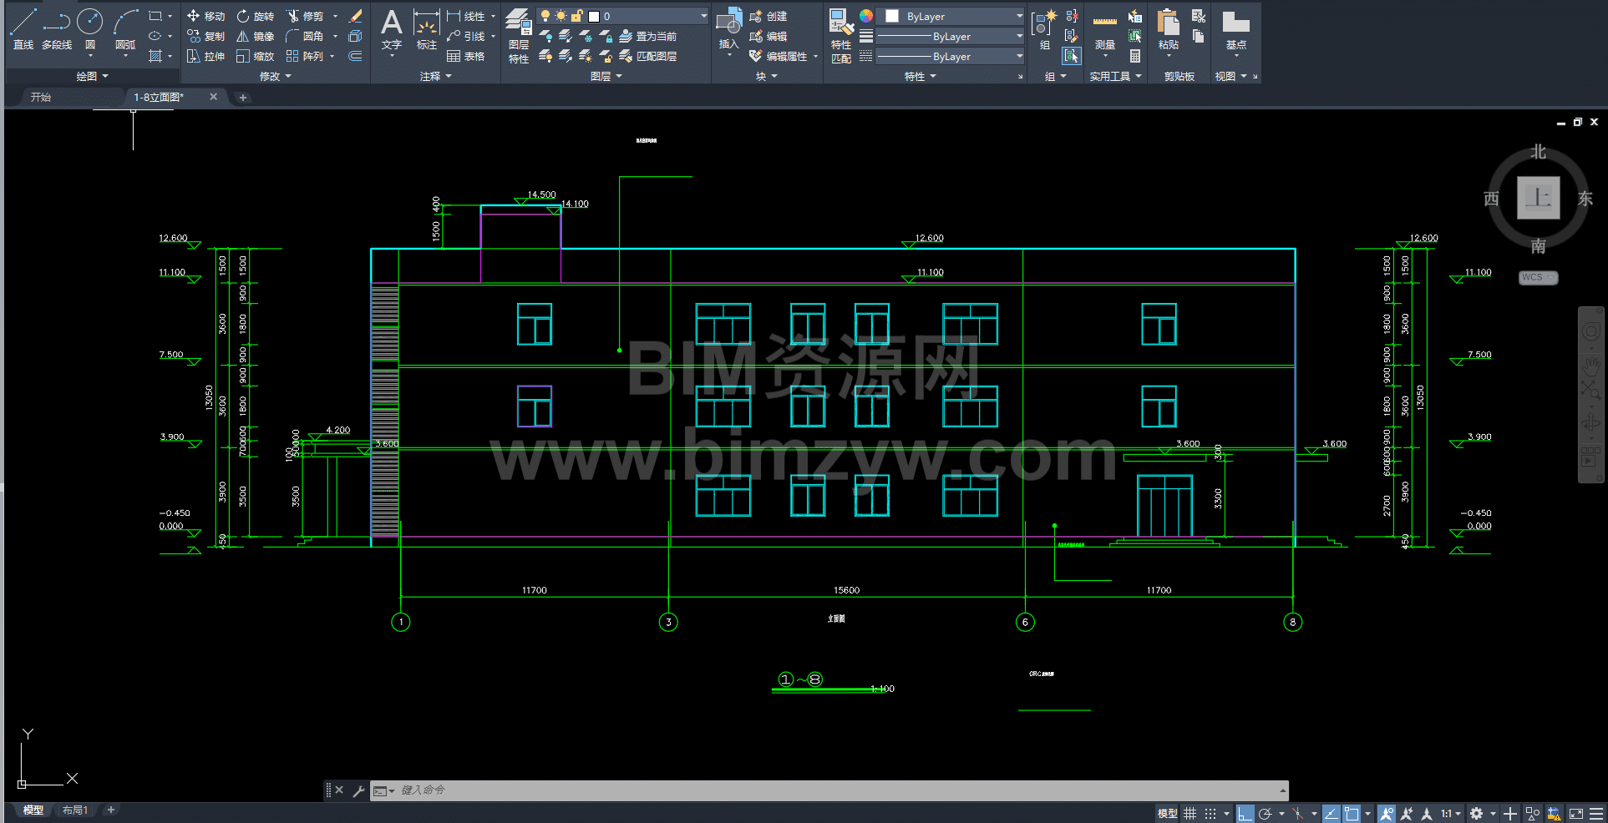
Task: Click the Measure (测量) ruler tool
Action: coord(1104,32)
